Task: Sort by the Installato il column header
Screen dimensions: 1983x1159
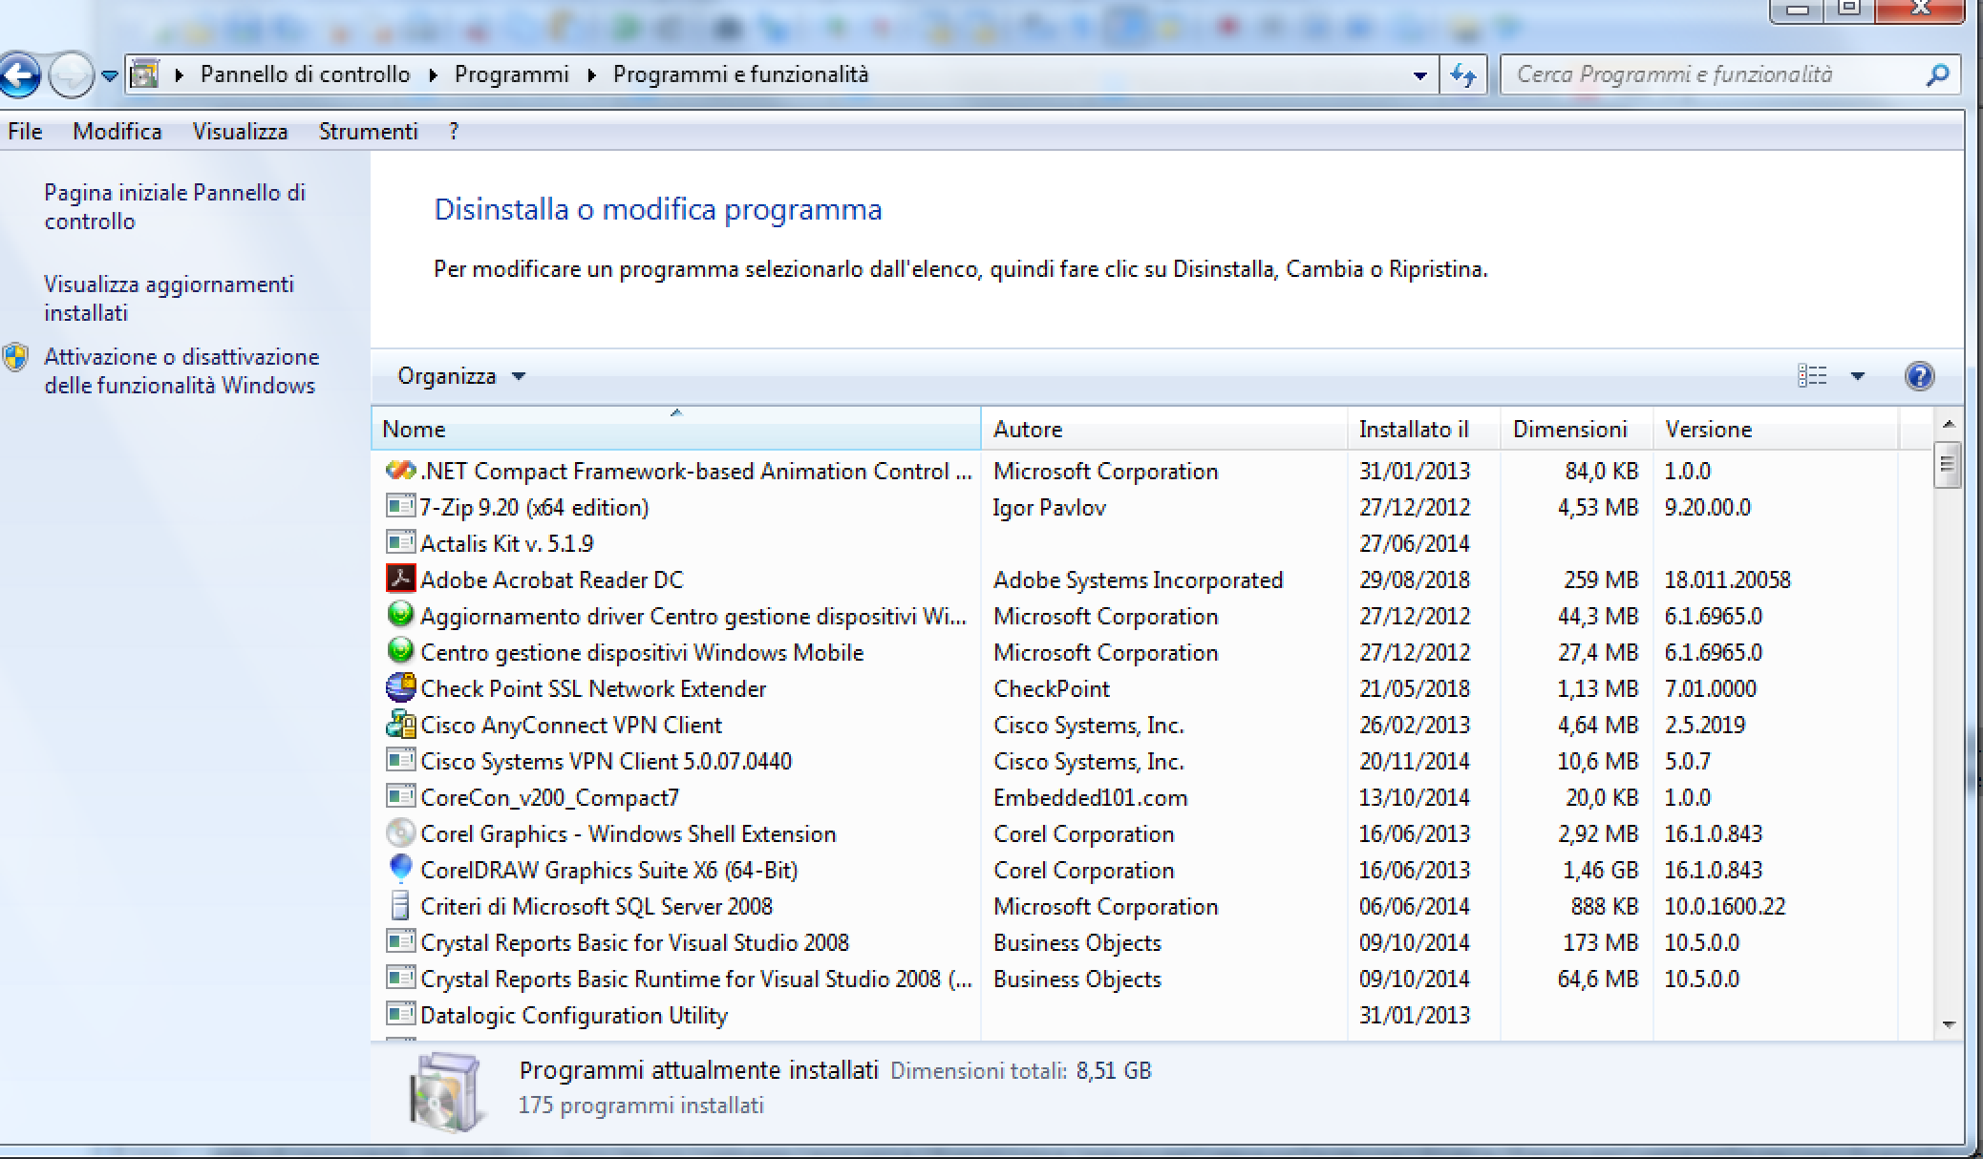Action: [1424, 429]
